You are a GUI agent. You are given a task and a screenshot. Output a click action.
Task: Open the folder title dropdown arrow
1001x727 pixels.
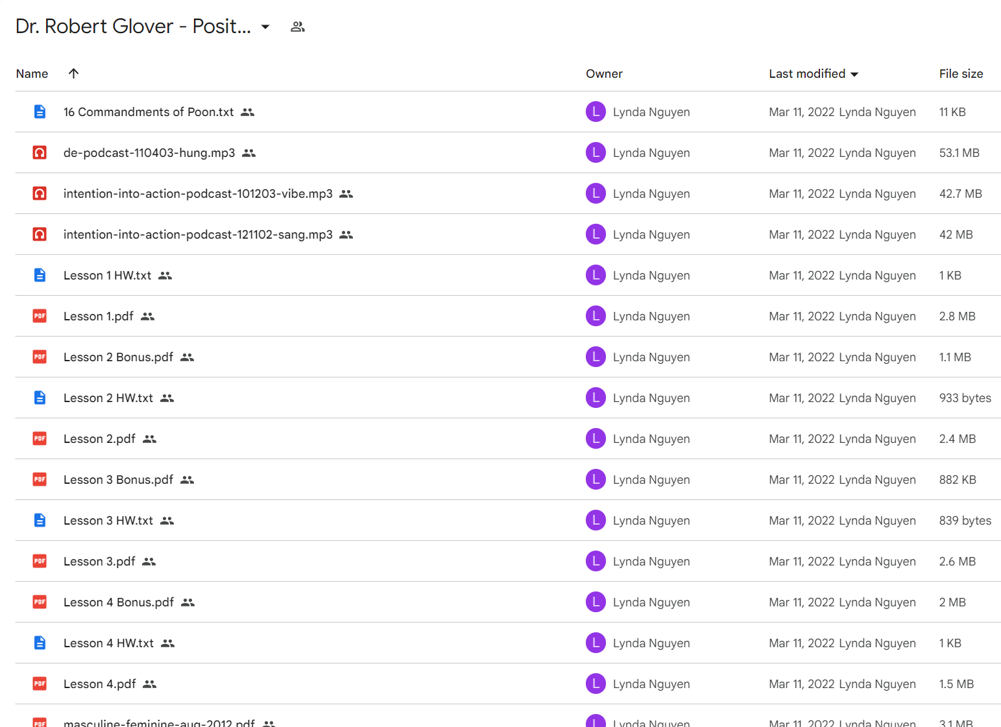265,27
